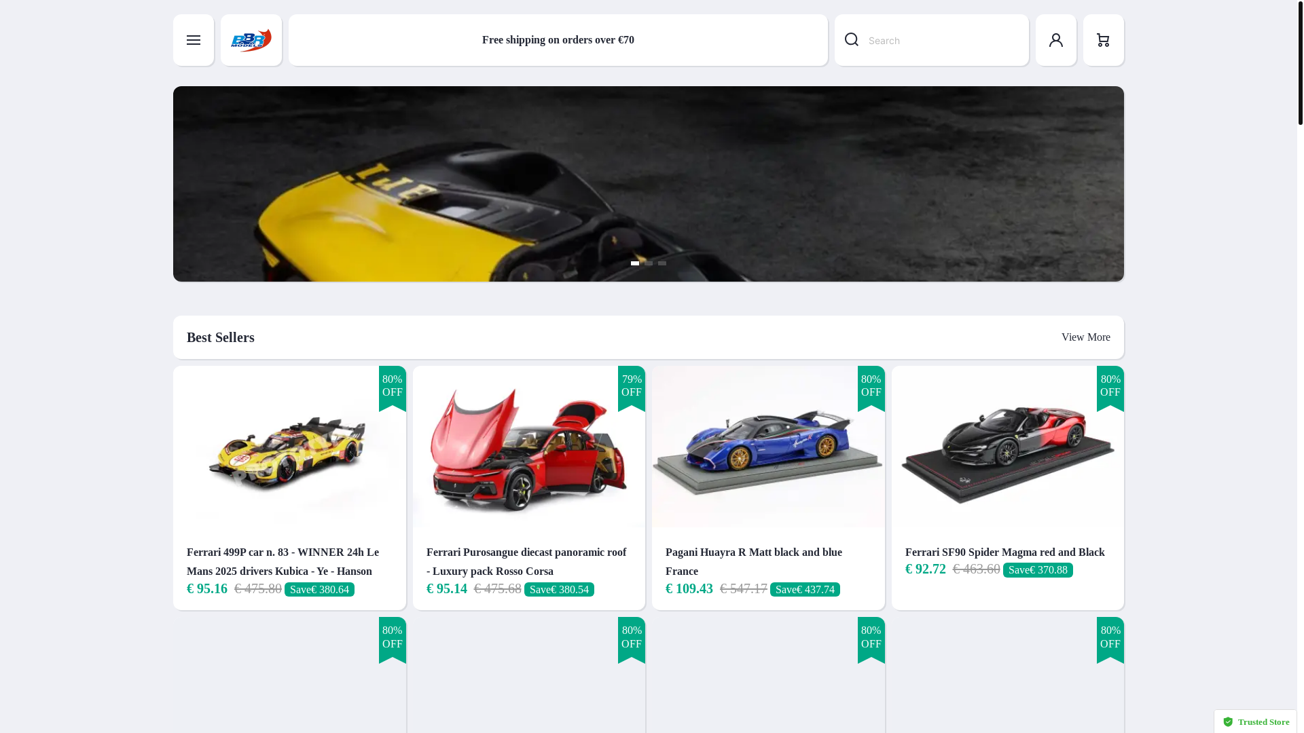Click the free shipping announcement bar
The width and height of the screenshot is (1304, 733).
pyautogui.click(x=558, y=40)
